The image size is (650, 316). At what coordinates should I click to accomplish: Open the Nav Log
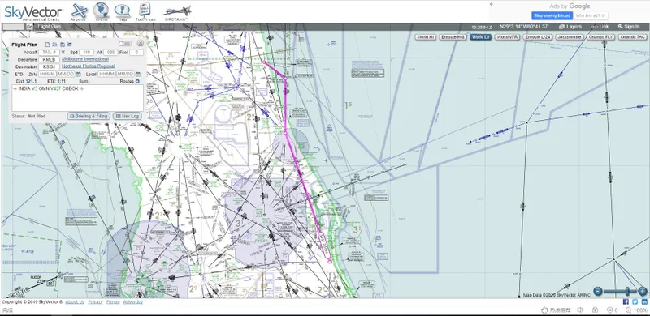click(128, 116)
